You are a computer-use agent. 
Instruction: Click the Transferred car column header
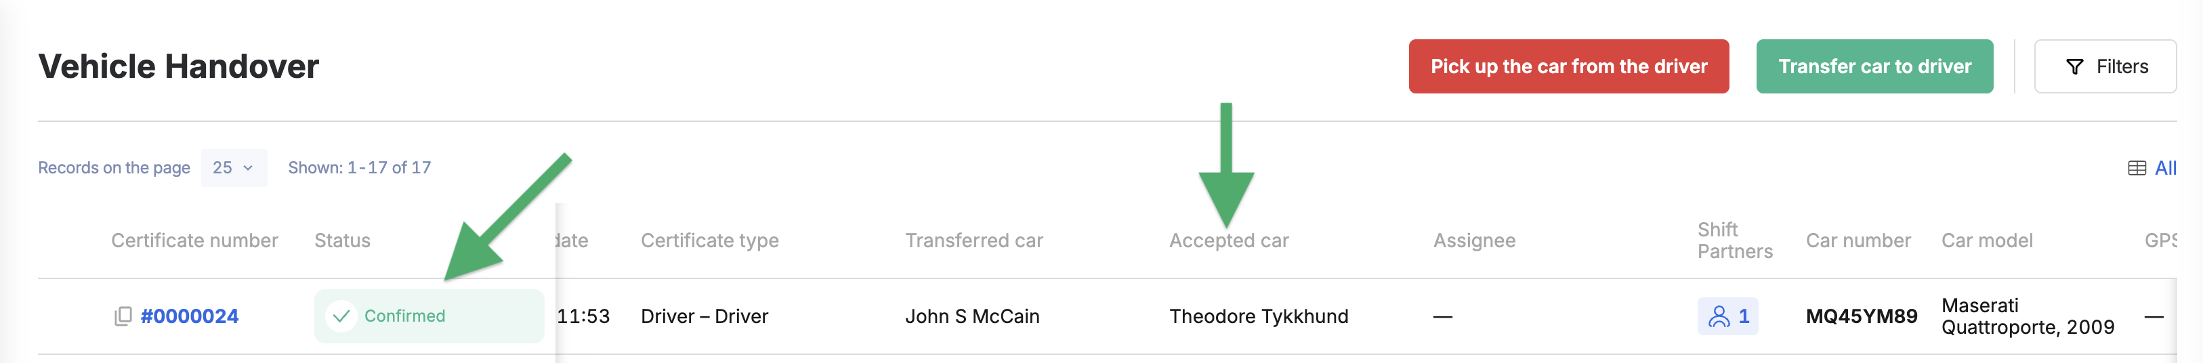tap(974, 241)
